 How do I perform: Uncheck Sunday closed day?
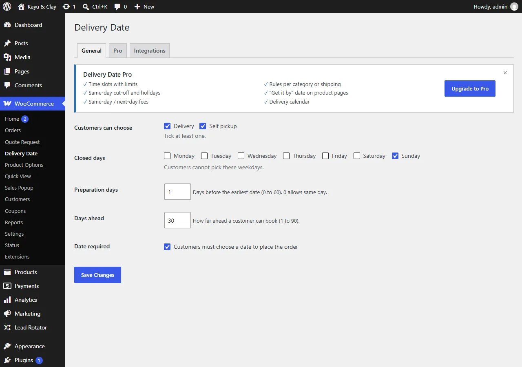coord(395,156)
